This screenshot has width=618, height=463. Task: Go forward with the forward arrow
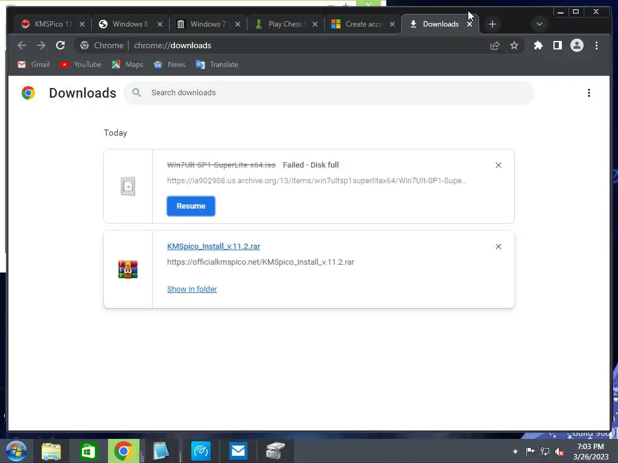tap(41, 45)
